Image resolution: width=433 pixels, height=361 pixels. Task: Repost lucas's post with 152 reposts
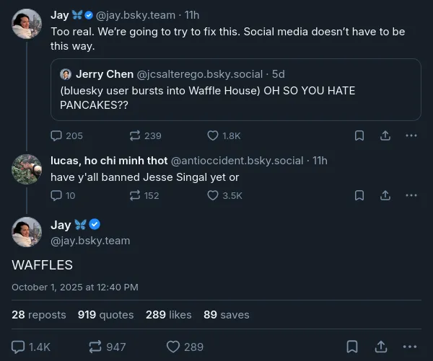[135, 195]
